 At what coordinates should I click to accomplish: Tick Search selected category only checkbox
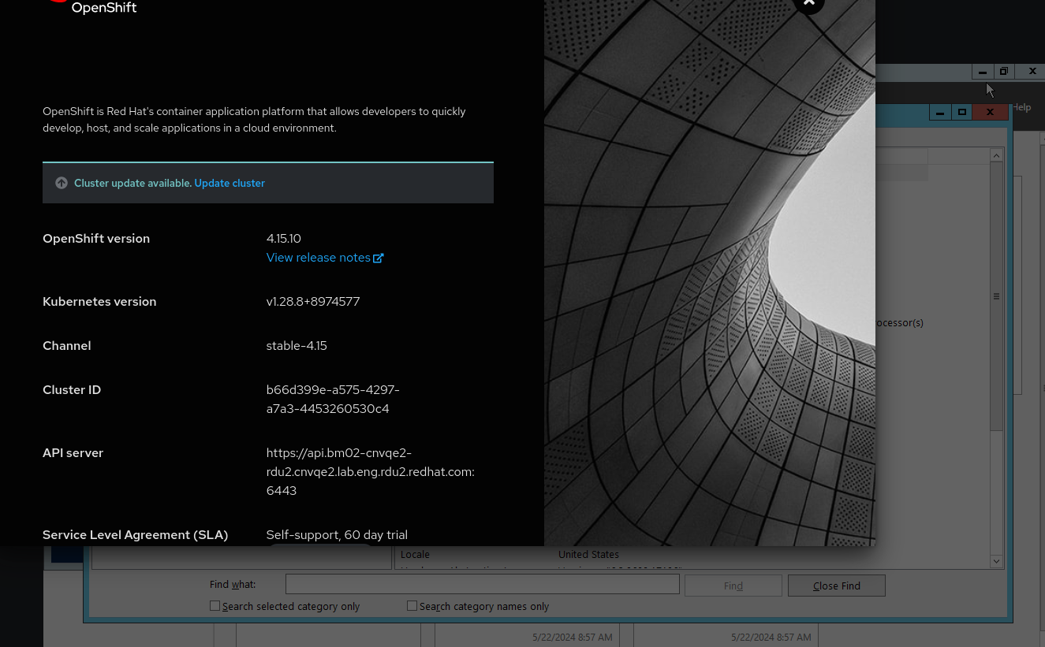[215, 606]
